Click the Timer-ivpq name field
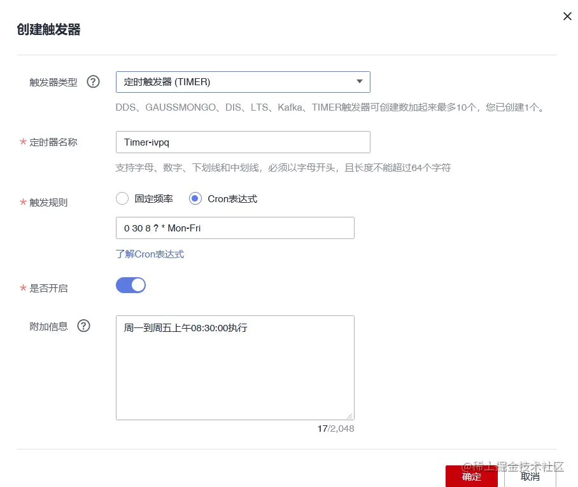The width and height of the screenshot is (578, 487). coord(243,142)
